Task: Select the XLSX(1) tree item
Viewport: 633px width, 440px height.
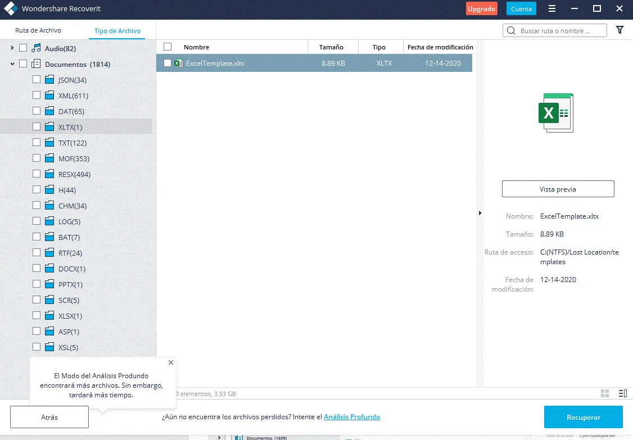Action: tap(70, 316)
